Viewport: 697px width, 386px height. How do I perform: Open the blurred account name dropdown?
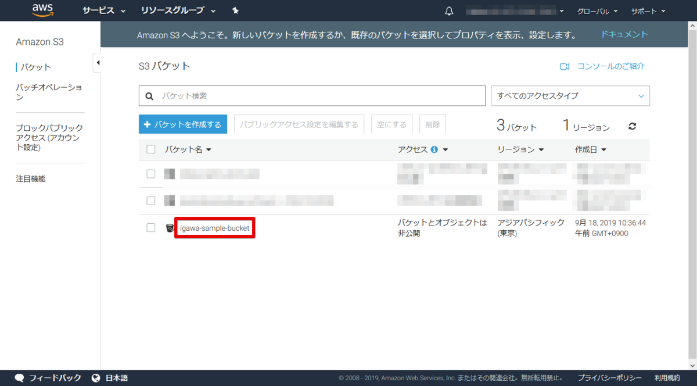click(x=515, y=11)
